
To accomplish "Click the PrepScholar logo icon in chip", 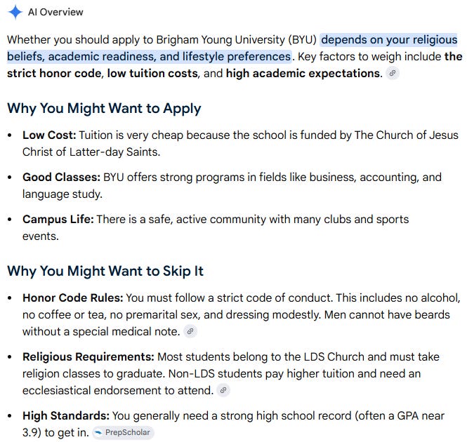I will (x=98, y=432).
